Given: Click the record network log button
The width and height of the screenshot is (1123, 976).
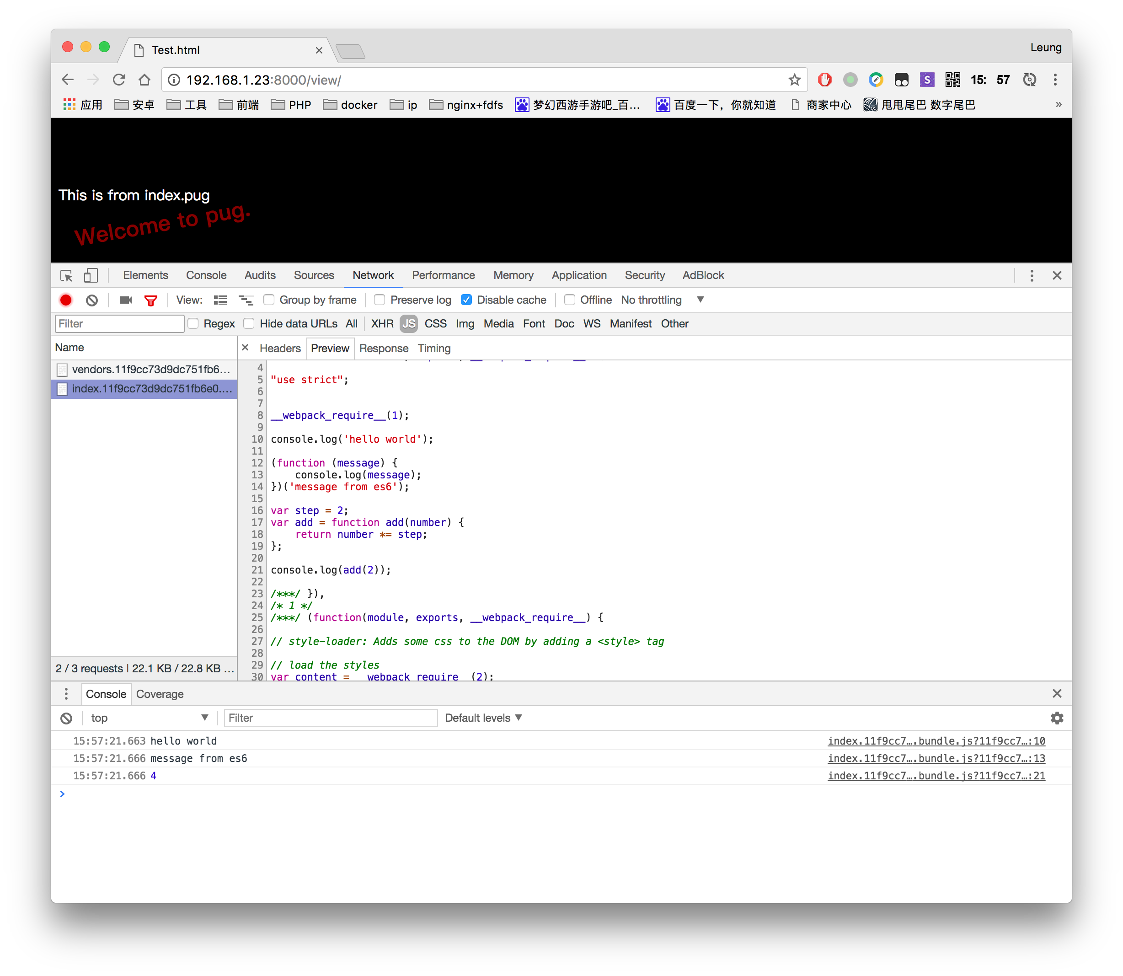Looking at the screenshot, I should pos(66,300).
